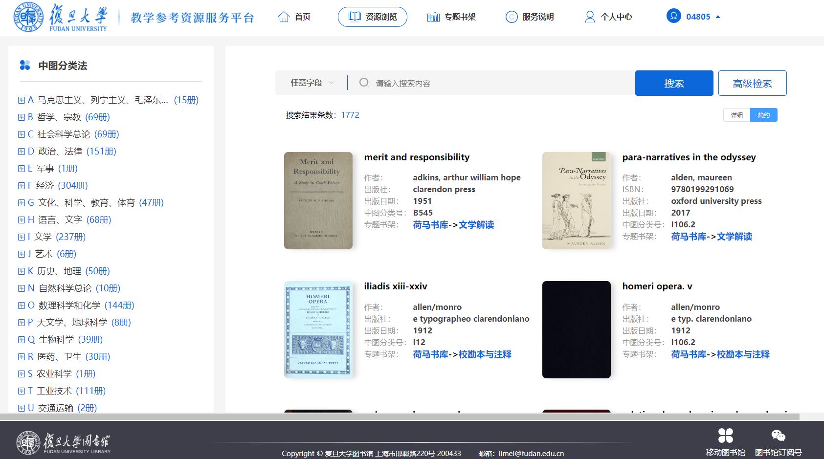
Task: Open the Merit and Responsibility book cover
Action: coord(318,200)
